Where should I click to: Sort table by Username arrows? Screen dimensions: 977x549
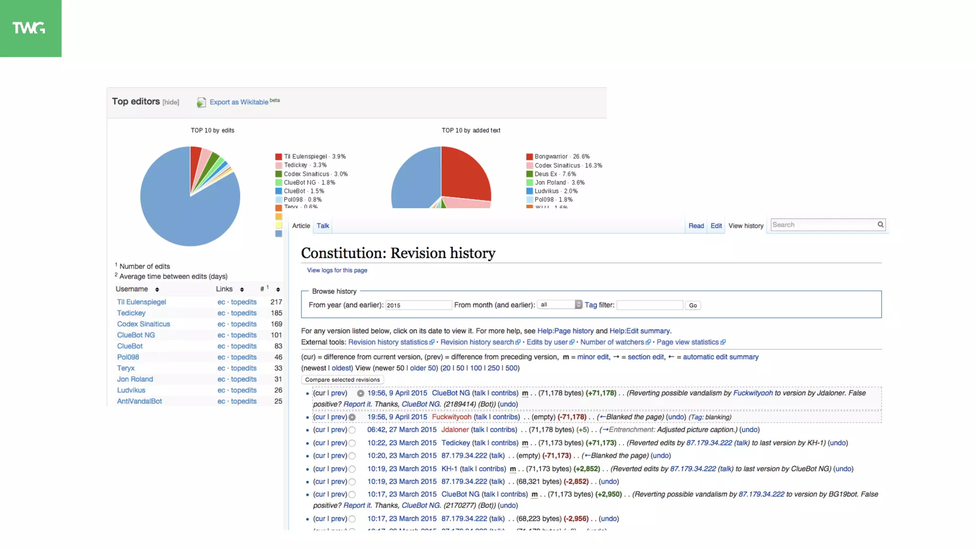[157, 290]
